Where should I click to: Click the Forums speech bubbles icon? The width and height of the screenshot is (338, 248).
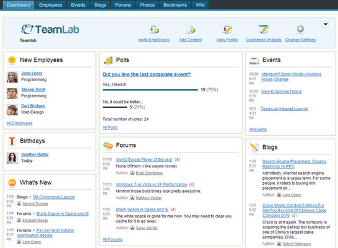pyautogui.click(x=108, y=146)
